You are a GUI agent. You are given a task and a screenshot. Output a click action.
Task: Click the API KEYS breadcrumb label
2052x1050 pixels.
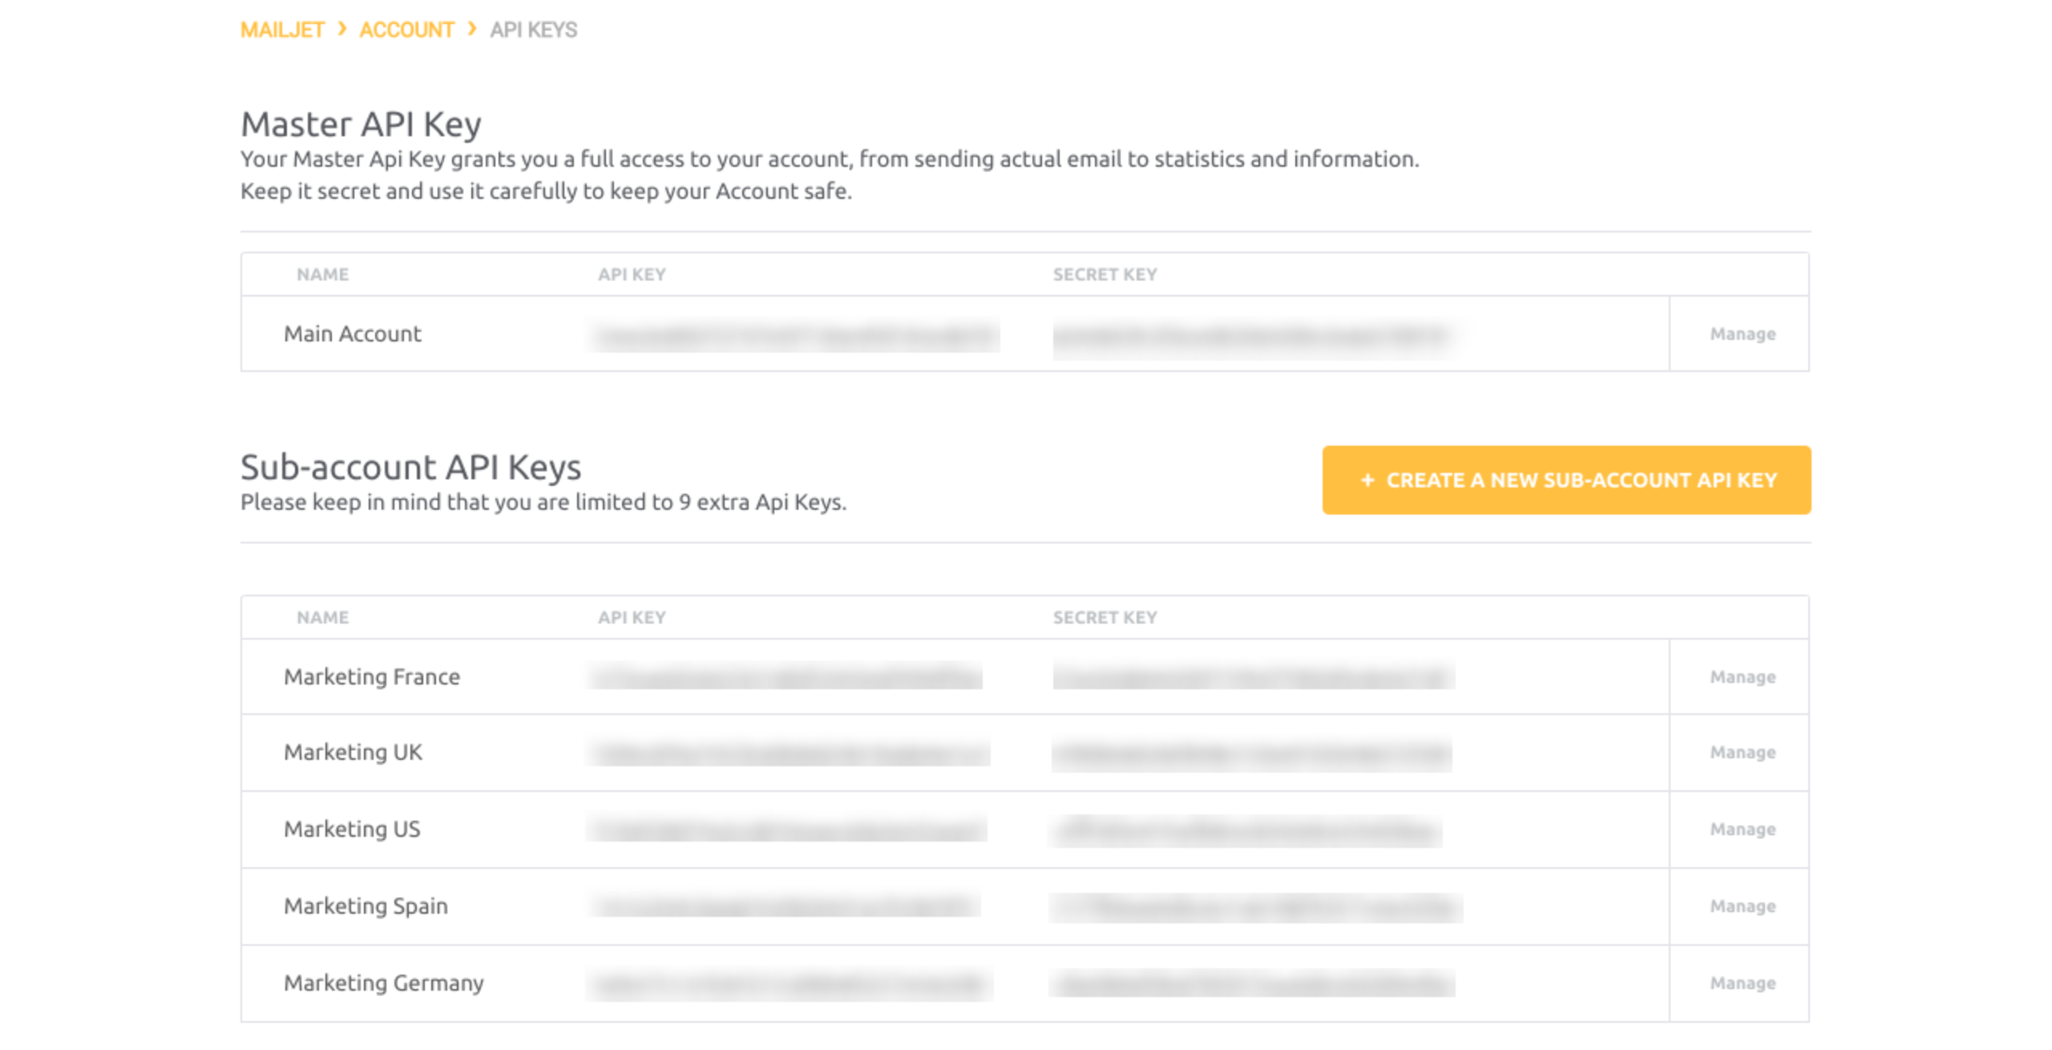click(x=533, y=30)
